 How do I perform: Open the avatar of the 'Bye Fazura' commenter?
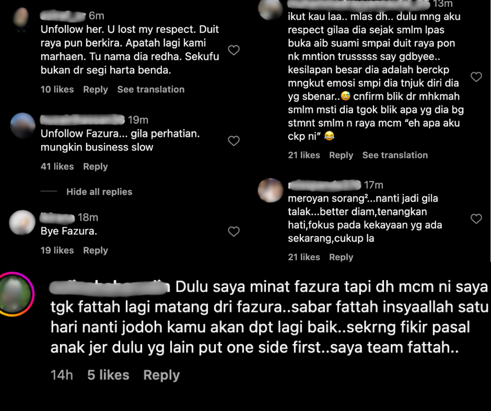[x=22, y=222]
